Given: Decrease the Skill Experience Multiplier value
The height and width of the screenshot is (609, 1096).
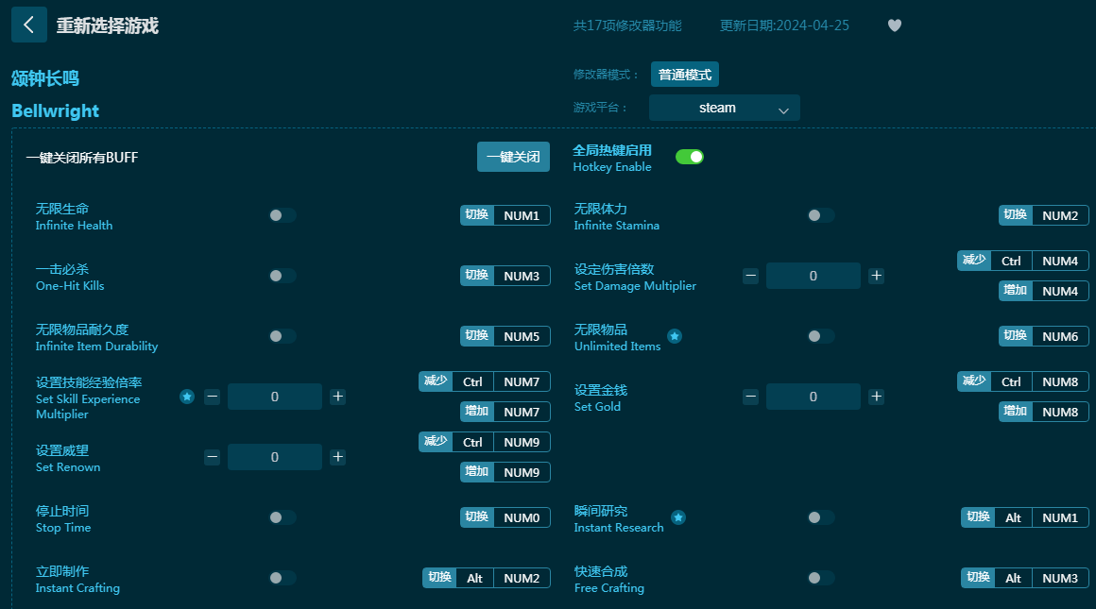Looking at the screenshot, I should tap(212, 397).
